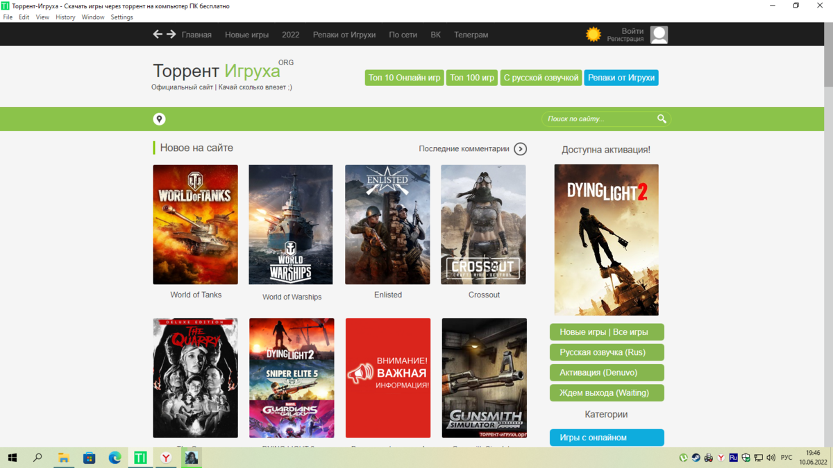Toggle the sun theme switcher

pyautogui.click(x=594, y=34)
